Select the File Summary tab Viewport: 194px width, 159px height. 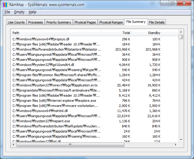point(136,22)
